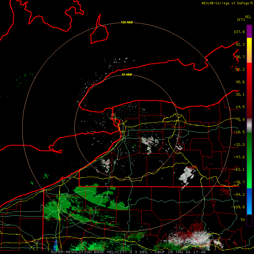Click the VEL legend title
Viewport: 254px width, 254px height.
248,17
